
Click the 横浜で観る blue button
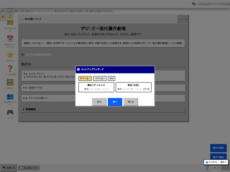[x=218, y=148]
